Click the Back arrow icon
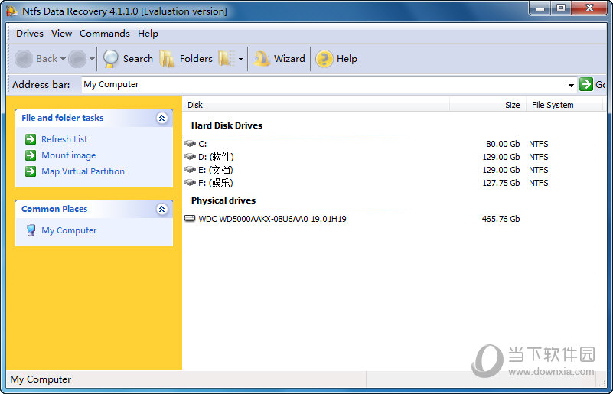This screenshot has width=613, height=394. coord(24,59)
